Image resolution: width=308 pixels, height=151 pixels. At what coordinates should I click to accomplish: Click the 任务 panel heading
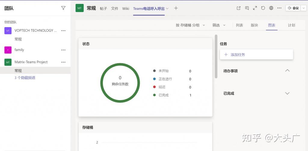[223, 44]
